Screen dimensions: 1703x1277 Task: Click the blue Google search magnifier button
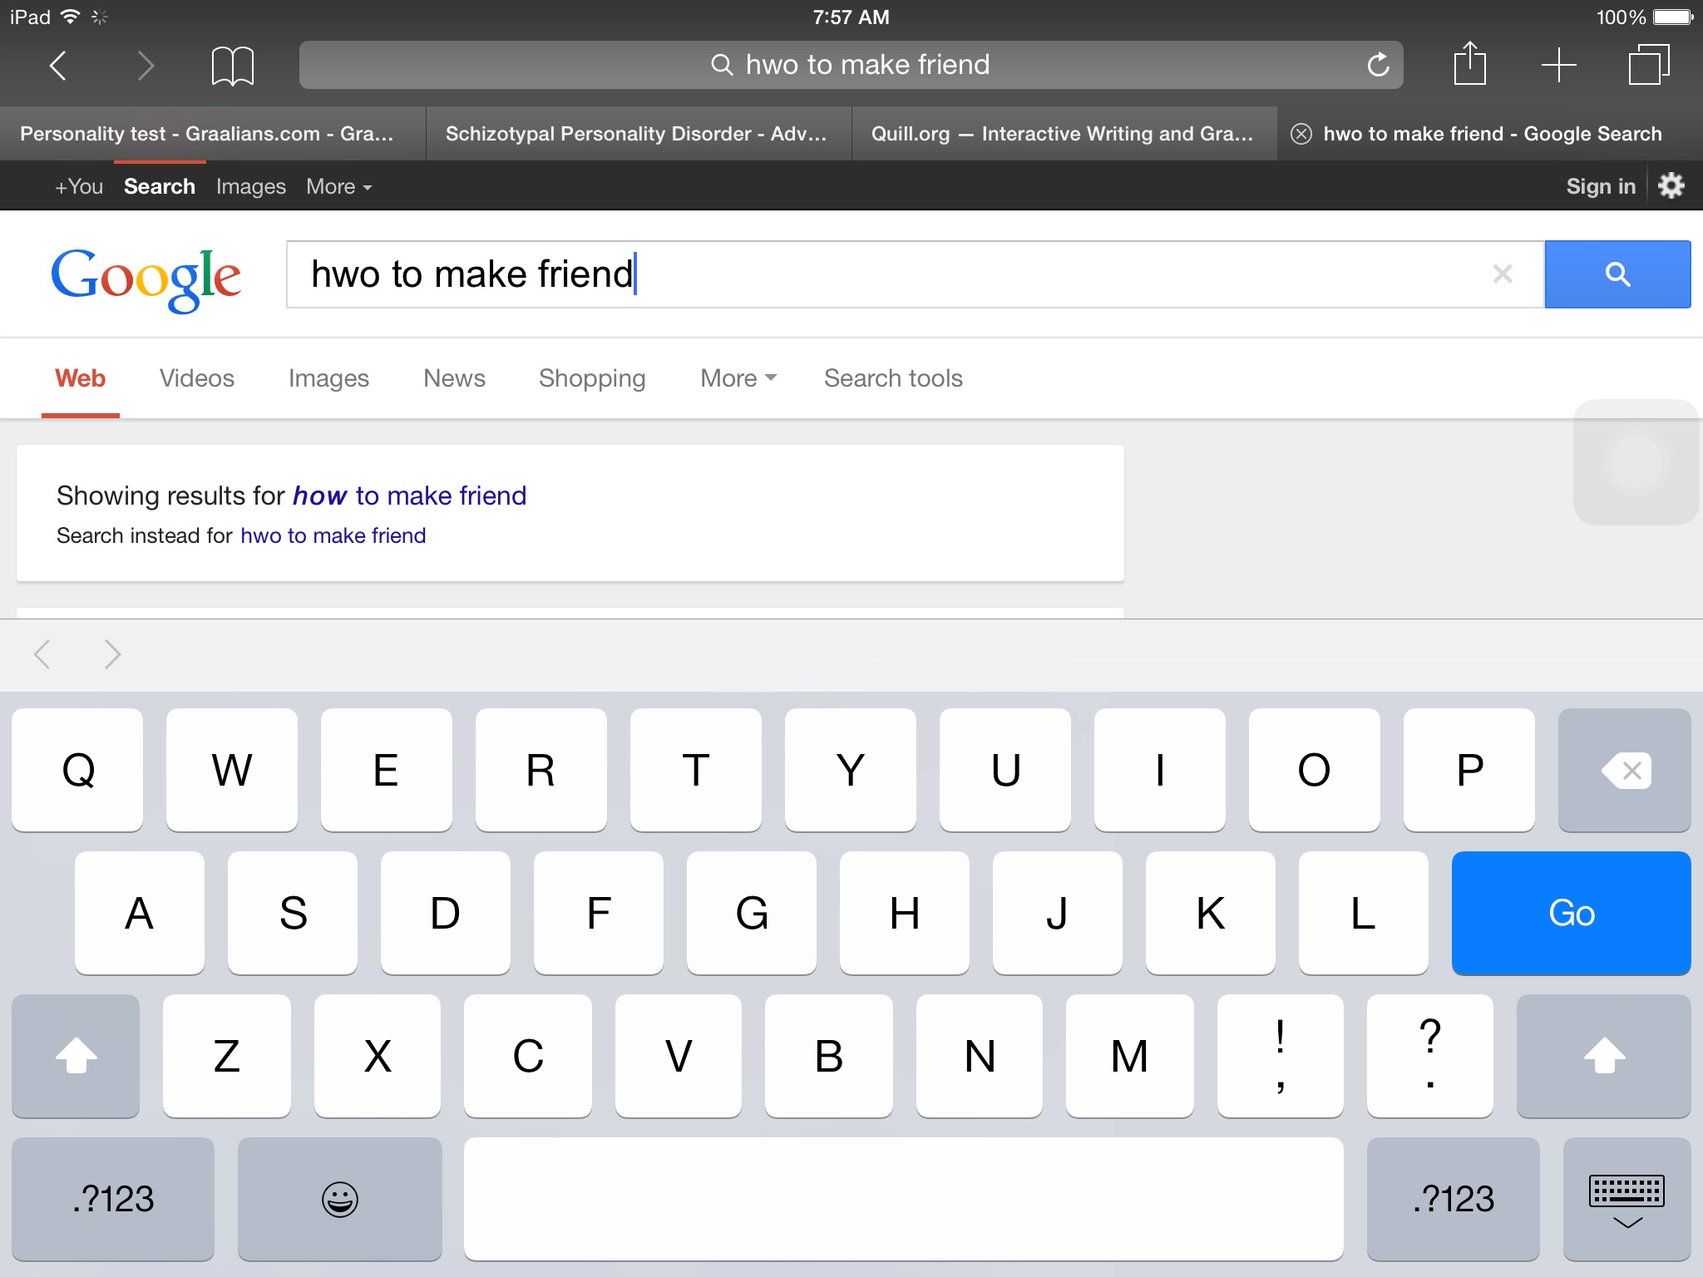point(1617,274)
